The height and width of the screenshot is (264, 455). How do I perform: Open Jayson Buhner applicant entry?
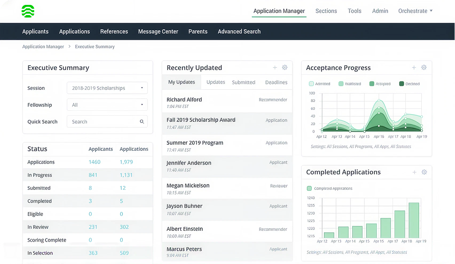pyautogui.click(x=227, y=209)
